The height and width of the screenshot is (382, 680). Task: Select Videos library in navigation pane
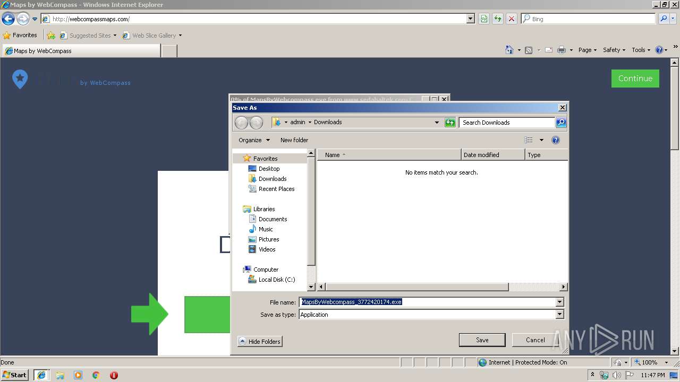pos(267,249)
